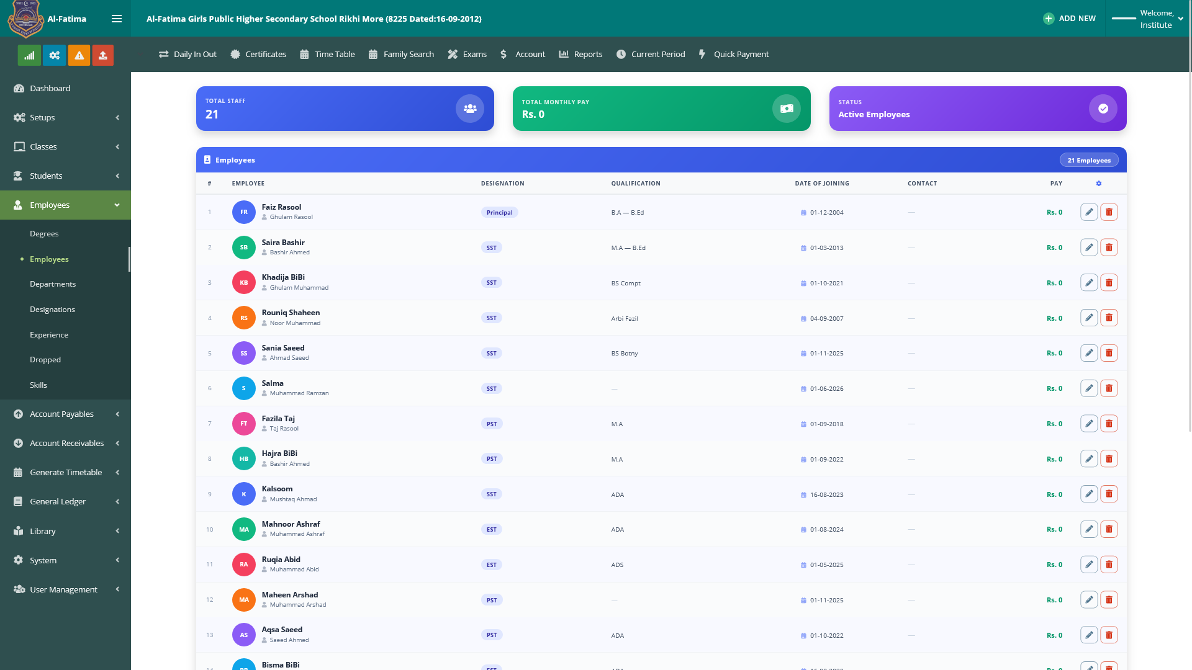
Task: Expand Generate Timetable menu
Action: point(65,472)
